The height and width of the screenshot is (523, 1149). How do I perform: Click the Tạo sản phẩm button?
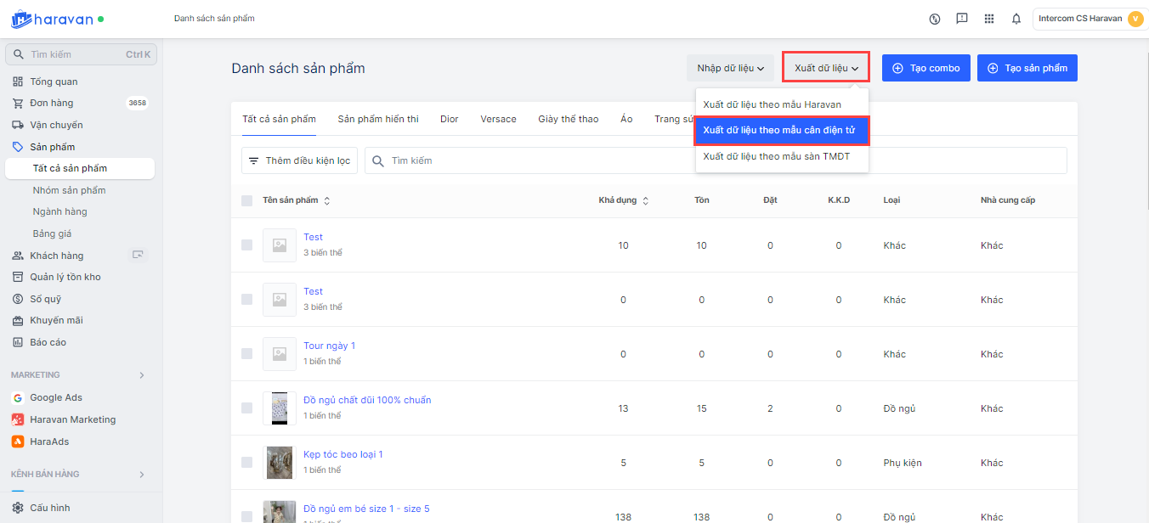[x=1027, y=68]
